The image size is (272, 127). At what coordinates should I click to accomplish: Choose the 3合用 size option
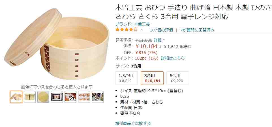point(152,78)
